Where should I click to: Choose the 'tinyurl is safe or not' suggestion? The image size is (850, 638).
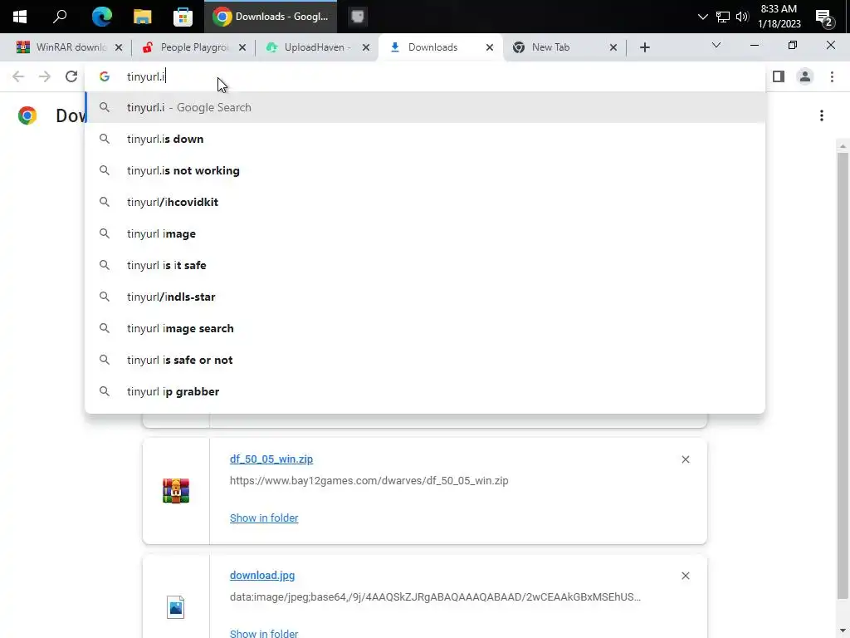coord(425,360)
